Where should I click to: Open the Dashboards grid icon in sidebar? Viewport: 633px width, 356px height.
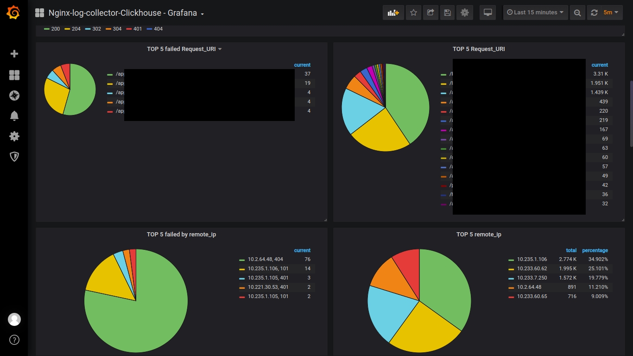tap(14, 75)
